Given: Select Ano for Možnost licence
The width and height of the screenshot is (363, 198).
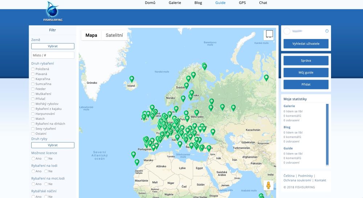Looking at the screenshot, I should click(x=33, y=159).
